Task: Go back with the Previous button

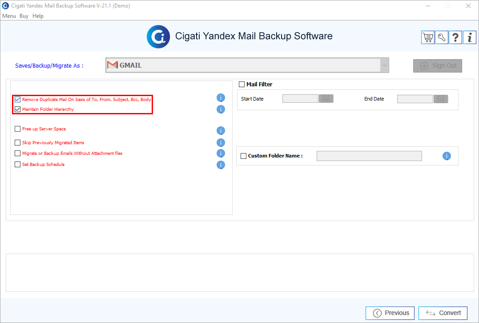Action: tap(390, 313)
